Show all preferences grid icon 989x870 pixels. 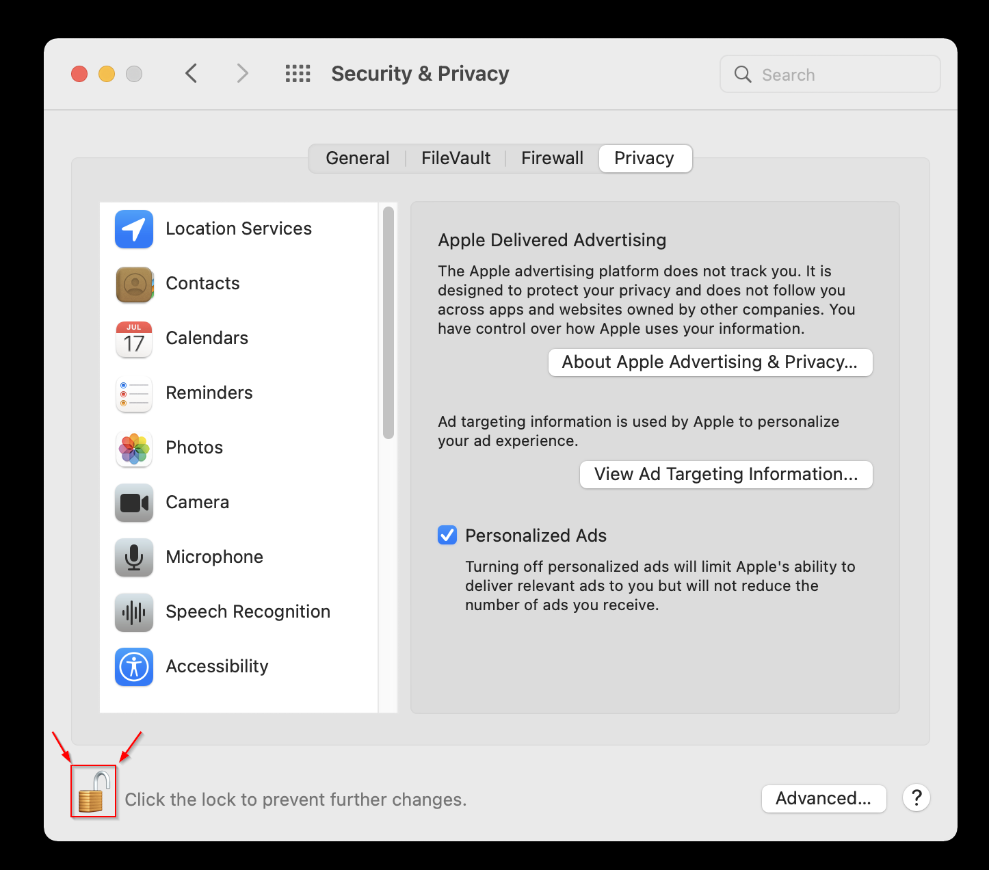click(x=298, y=74)
